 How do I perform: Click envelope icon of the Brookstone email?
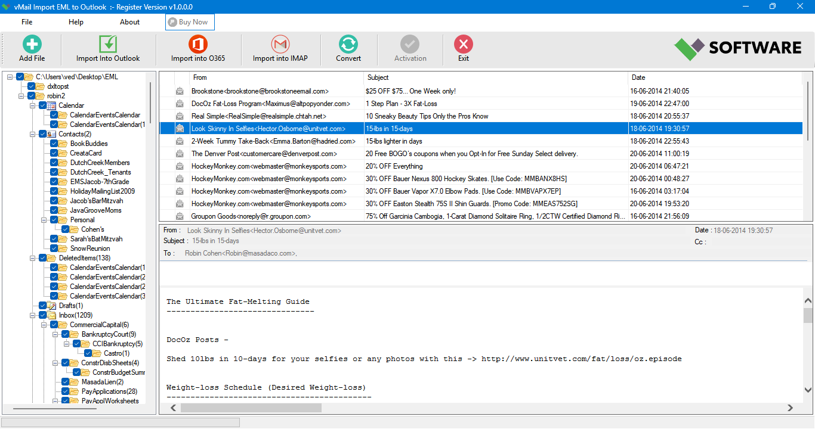coord(180,91)
